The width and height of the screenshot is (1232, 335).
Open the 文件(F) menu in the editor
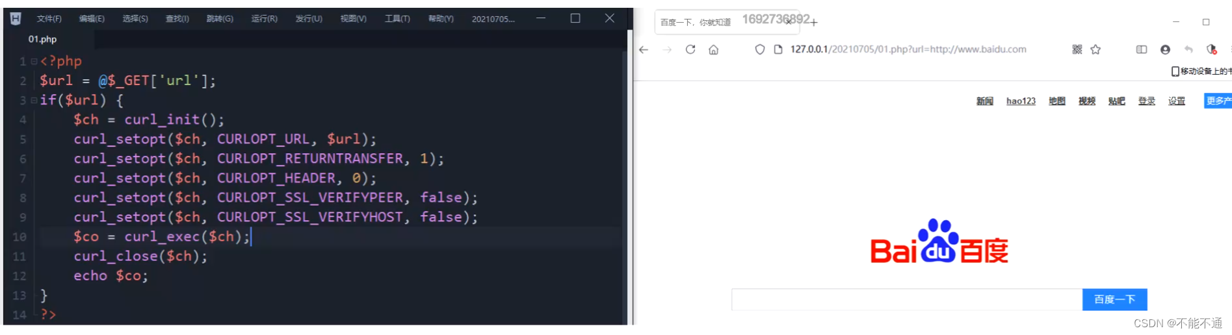[49, 19]
